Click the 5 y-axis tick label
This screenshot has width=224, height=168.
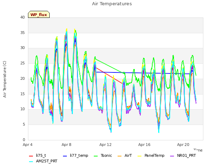click(x=24, y=125)
